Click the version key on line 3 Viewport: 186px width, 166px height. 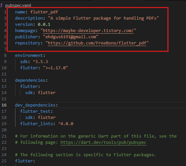24,24
